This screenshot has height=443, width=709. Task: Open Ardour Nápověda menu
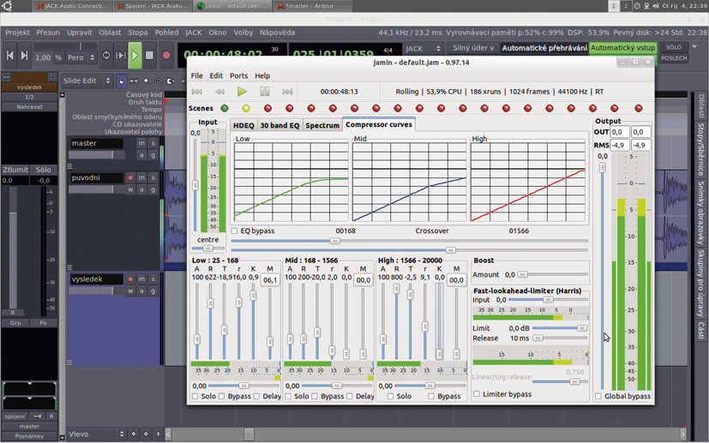pos(277,33)
